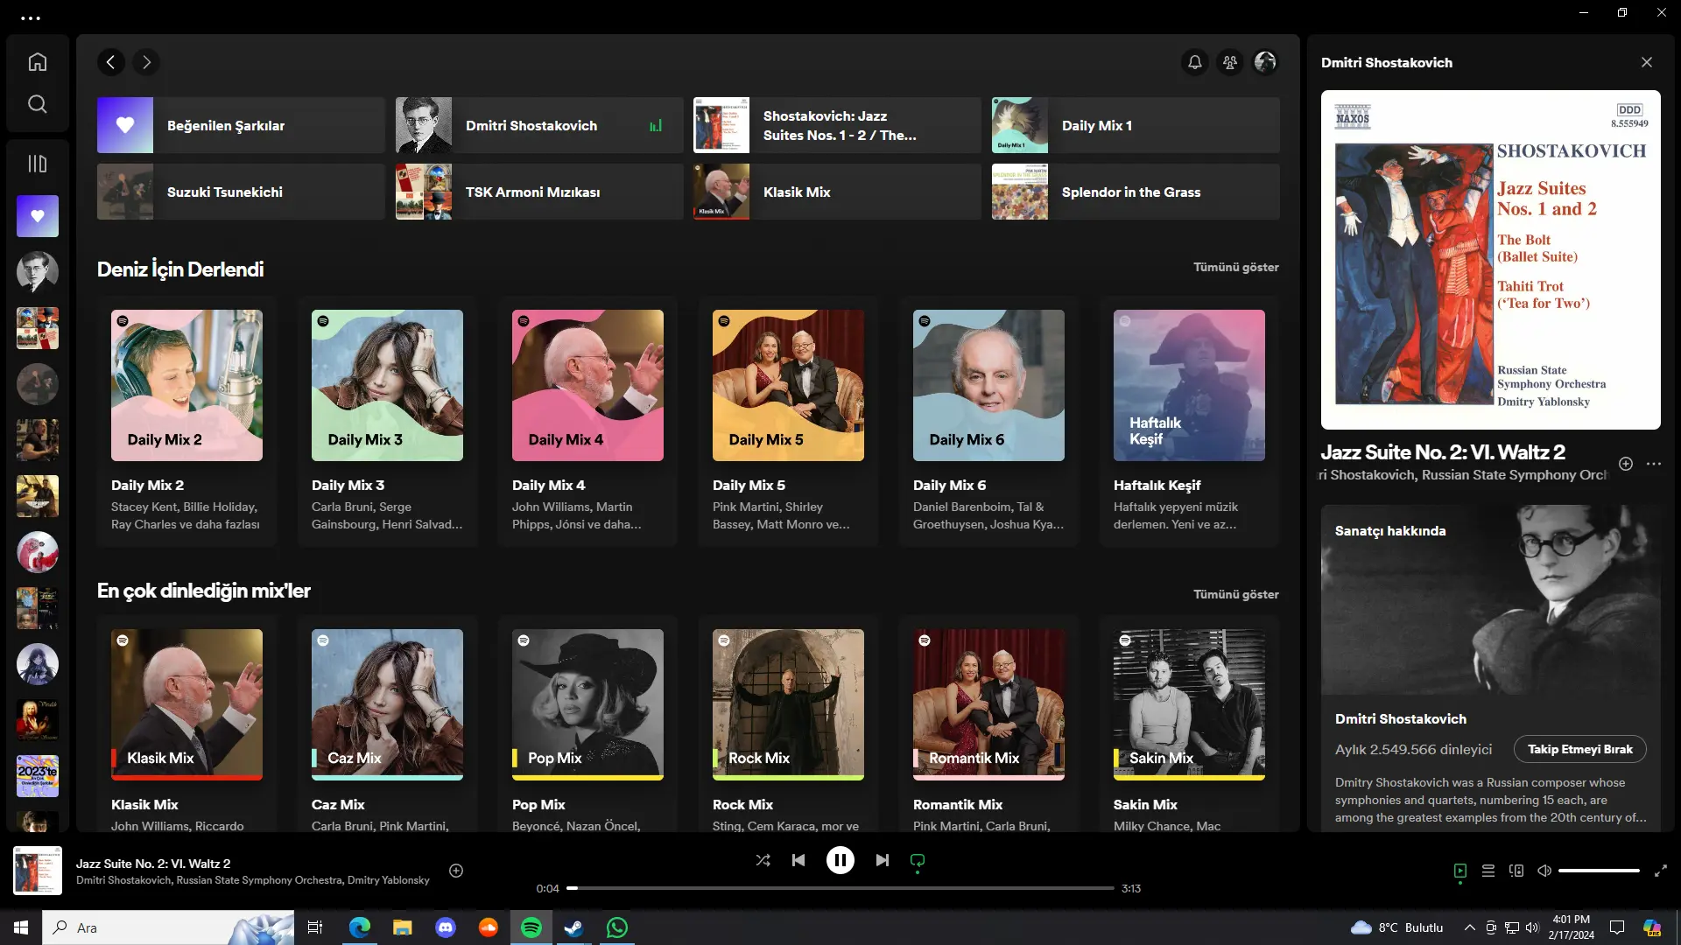This screenshot has width=1681, height=945.
Task: Open 2023'te playlist in sidebar
Action: [x=38, y=776]
